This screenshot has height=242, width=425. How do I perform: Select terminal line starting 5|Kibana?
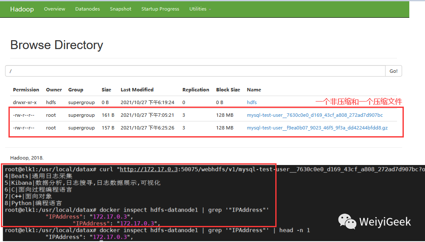(x=82, y=183)
